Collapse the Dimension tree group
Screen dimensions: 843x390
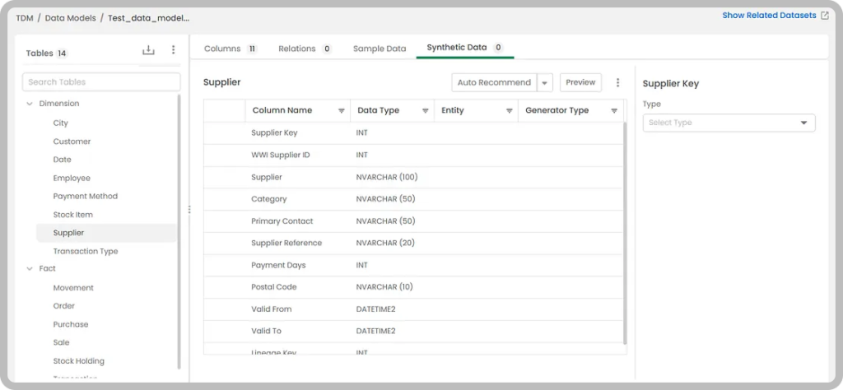point(30,104)
